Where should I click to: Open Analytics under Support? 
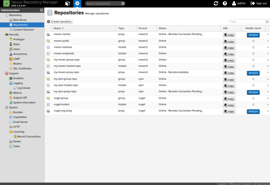tap(19, 78)
